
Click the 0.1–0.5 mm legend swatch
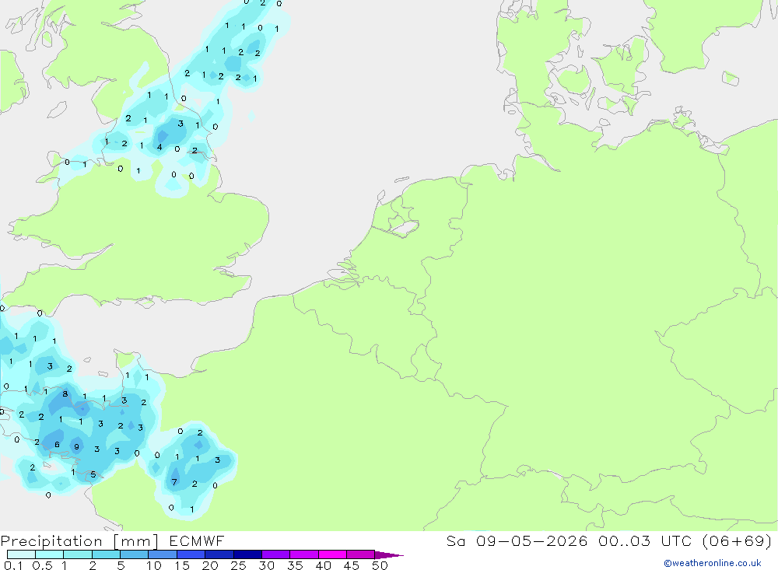point(21,554)
